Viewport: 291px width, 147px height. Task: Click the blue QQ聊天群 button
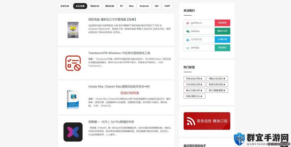click(x=222, y=39)
